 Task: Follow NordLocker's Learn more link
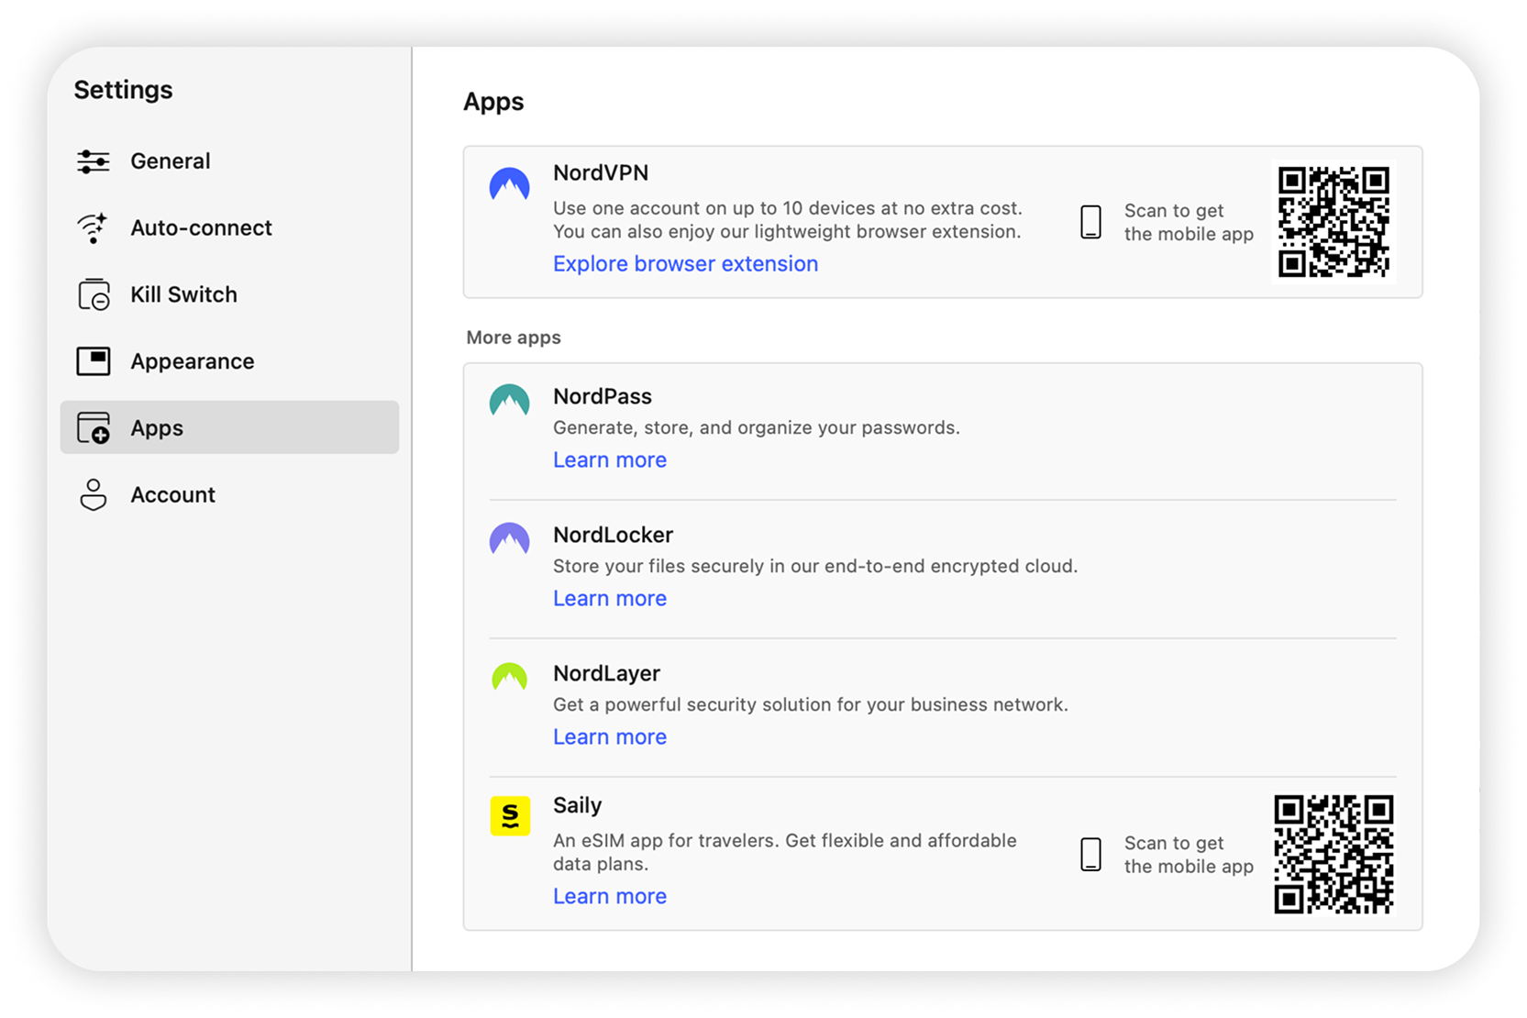click(x=610, y=599)
